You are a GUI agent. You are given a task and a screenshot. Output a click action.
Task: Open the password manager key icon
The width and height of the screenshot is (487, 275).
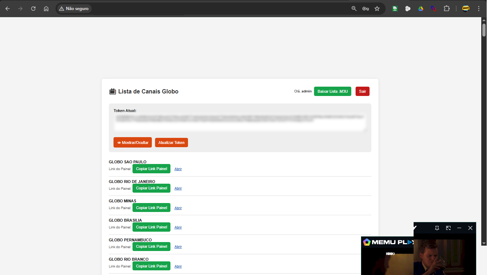coord(365,8)
